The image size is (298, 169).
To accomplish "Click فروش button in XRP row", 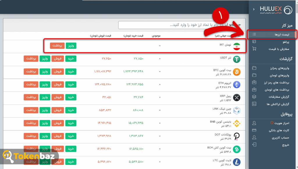I will click(58, 97).
